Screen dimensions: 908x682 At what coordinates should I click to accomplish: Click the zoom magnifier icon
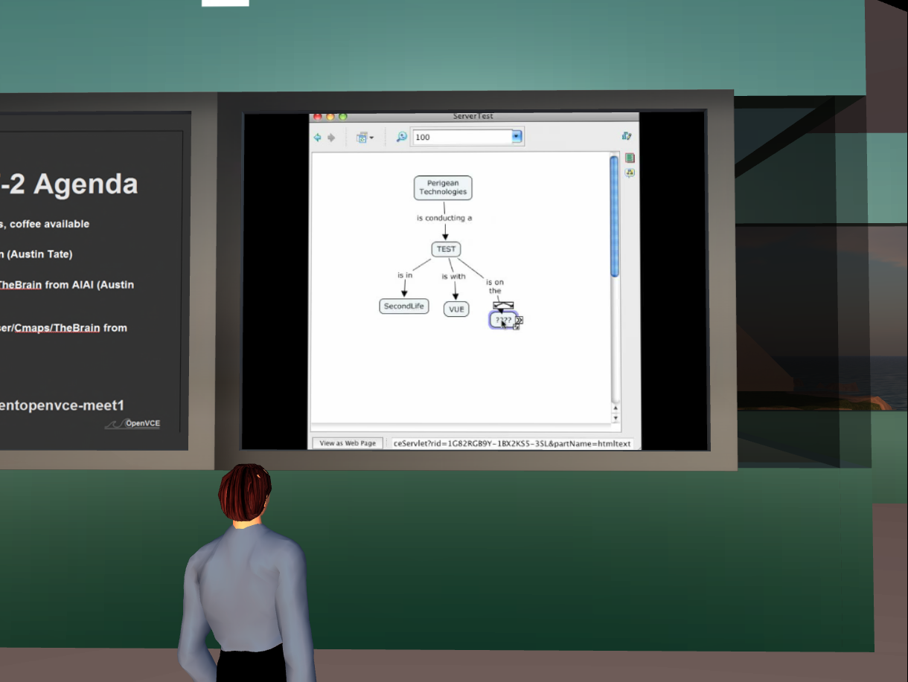click(x=401, y=137)
